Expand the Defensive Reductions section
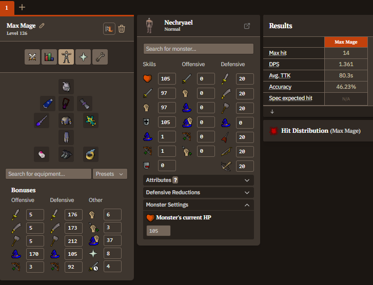373x285 pixels. click(x=199, y=192)
